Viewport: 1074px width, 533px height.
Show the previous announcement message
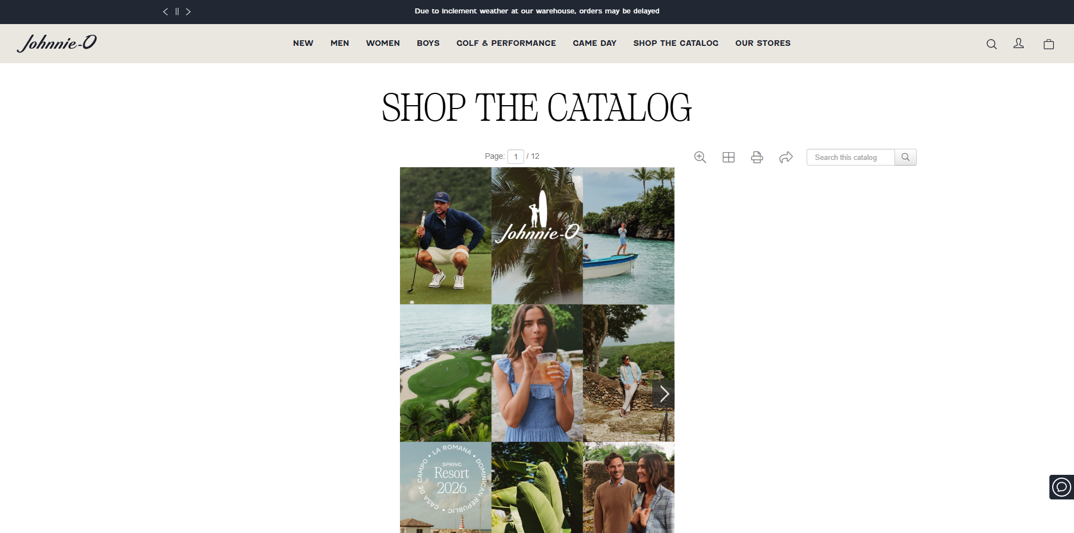(166, 11)
